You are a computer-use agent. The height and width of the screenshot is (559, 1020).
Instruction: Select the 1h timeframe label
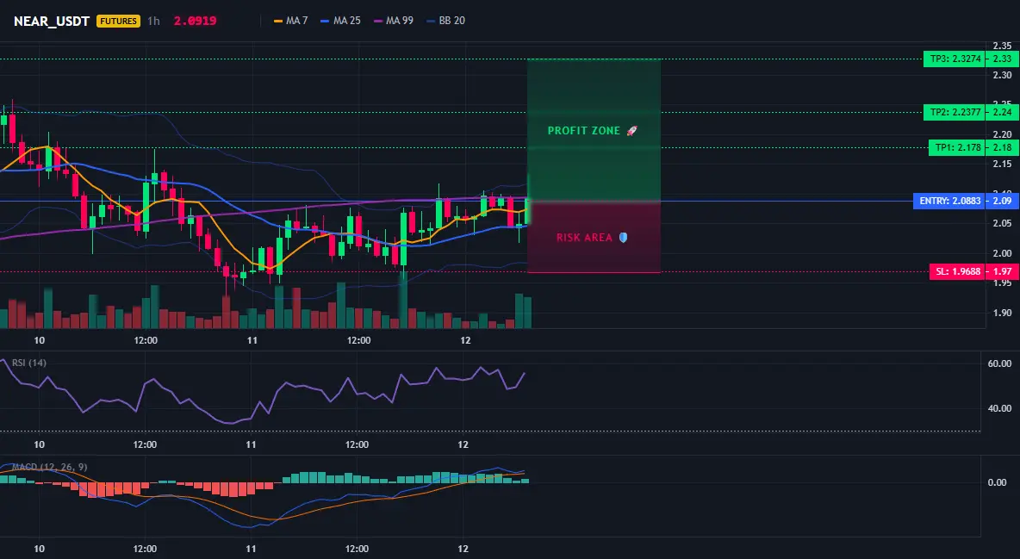(x=153, y=21)
